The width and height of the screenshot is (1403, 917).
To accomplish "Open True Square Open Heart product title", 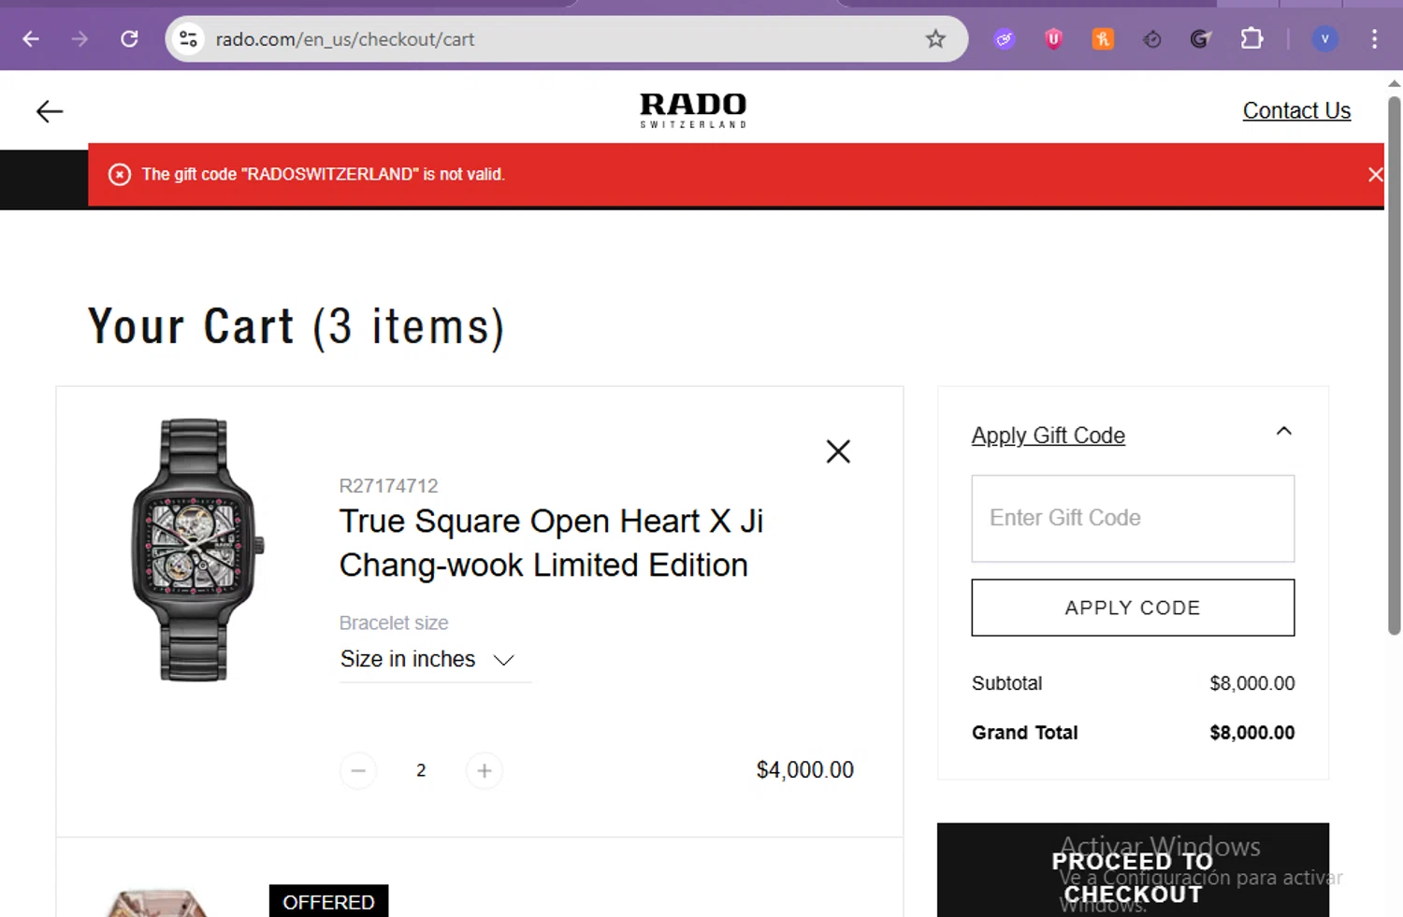I will click(x=551, y=543).
